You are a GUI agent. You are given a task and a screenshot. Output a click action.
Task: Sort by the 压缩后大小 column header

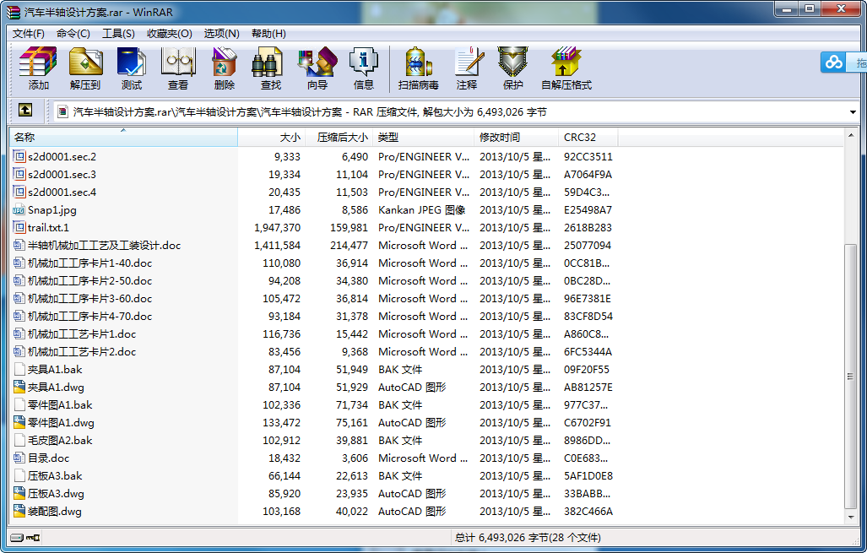click(x=339, y=137)
